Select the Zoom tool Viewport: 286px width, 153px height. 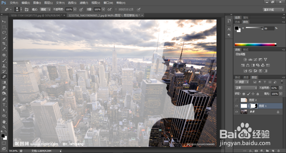[4, 127]
